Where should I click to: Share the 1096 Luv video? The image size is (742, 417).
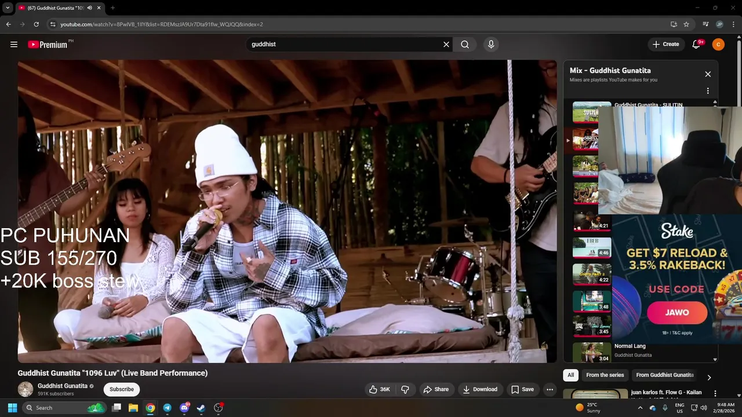coord(437,389)
